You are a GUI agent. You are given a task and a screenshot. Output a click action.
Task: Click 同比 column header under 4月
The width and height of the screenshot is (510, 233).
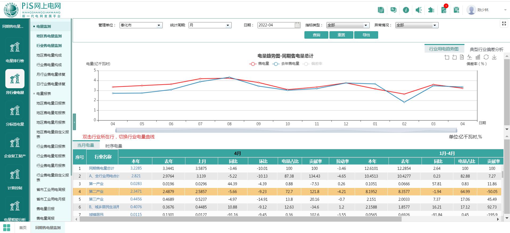coord(233,161)
